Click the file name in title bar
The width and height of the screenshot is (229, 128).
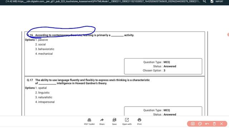click(x=103, y=1)
